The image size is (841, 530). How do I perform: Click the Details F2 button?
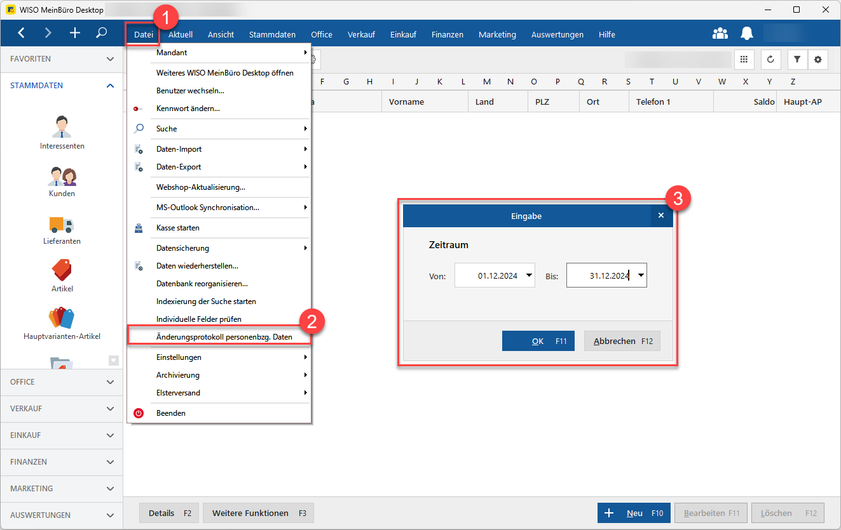click(169, 513)
